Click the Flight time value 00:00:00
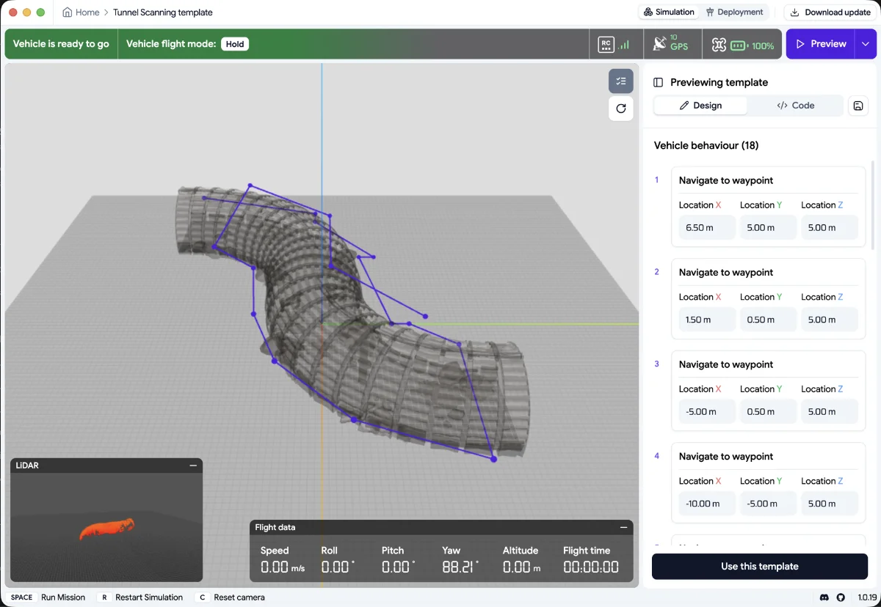Image resolution: width=881 pixels, height=607 pixels. coord(591,567)
